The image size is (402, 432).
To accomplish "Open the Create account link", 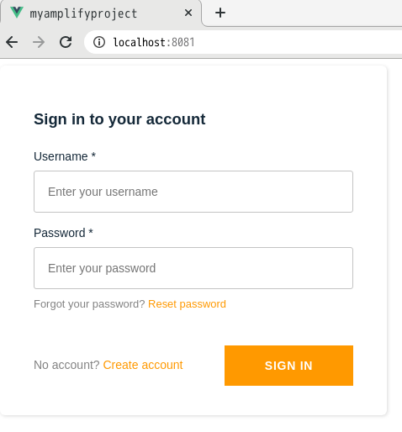I will point(143,365).
